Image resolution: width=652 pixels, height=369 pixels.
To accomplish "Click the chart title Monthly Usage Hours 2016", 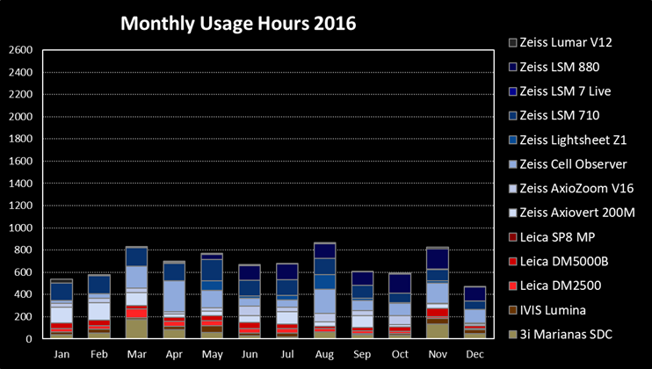I will tap(238, 23).
